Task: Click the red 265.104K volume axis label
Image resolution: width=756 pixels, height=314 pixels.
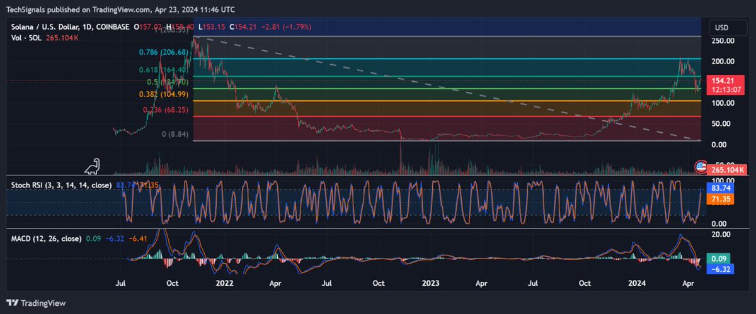Action: coord(728,170)
